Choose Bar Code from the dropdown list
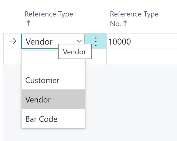Viewport: 177px width, 141px height. click(x=53, y=119)
